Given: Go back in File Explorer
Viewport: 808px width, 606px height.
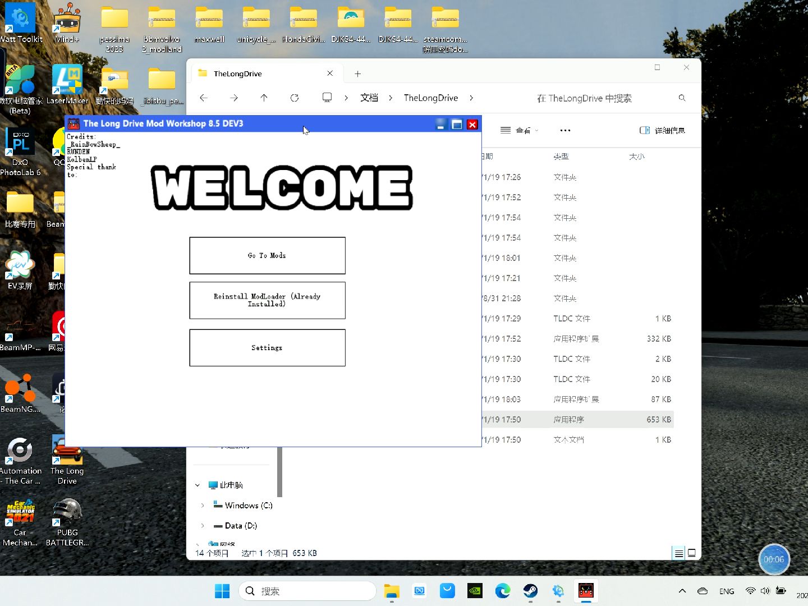Looking at the screenshot, I should [x=204, y=98].
